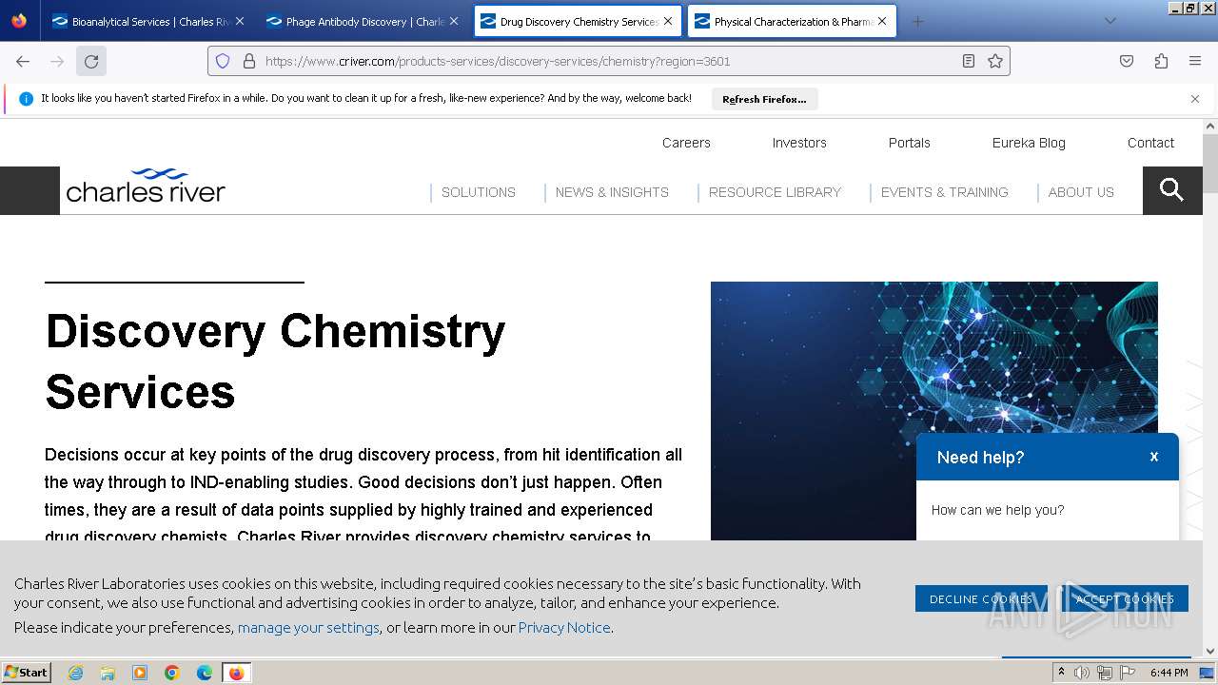Open the Firefox application menu
Viewport: 1218px width, 685px height.
pos(1195,61)
